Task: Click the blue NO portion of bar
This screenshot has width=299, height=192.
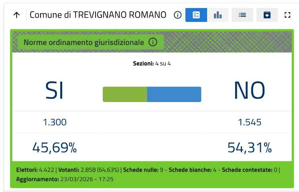Action: (174, 94)
